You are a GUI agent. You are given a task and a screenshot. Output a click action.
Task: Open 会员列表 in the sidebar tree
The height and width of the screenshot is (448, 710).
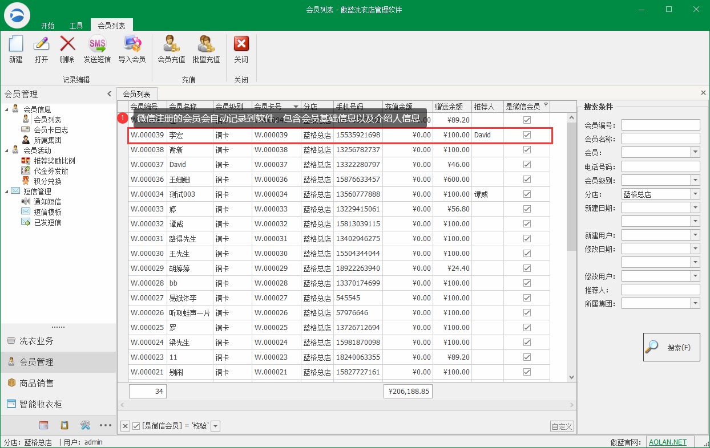pyautogui.click(x=47, y=120)
